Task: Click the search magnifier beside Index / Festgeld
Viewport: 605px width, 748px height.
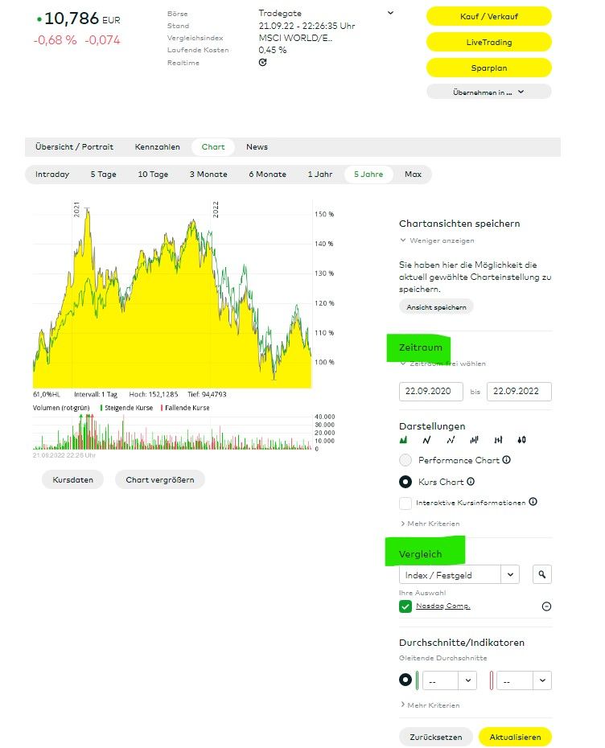Action: [x=542, y=574]
